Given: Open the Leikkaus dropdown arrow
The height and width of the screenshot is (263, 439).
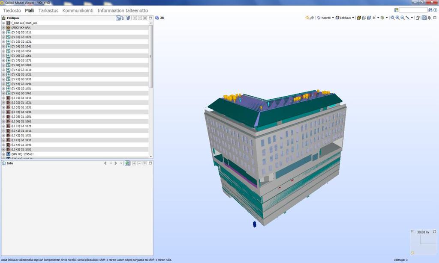Looking at the screenshot, I should (x=353, y=18).
